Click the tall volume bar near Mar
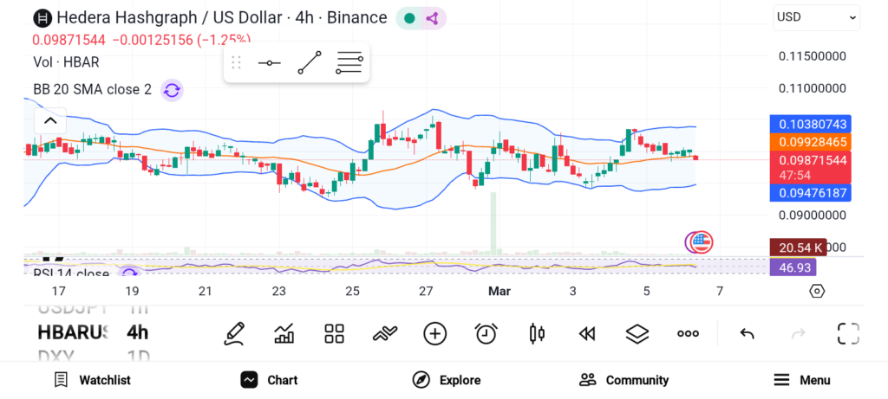The height and width of the screenshot is (399, 888). tap(493, 223)
